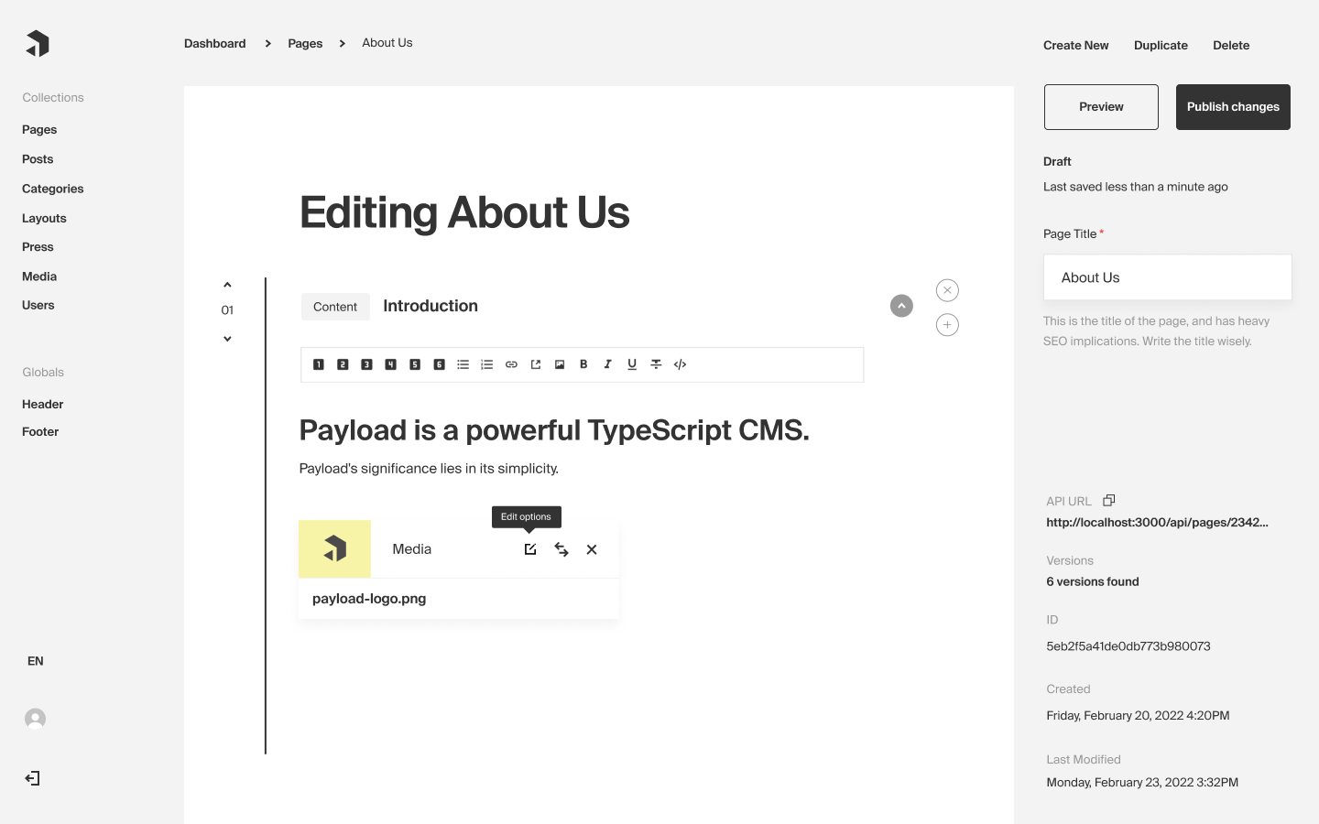Image resolution: width=1319 pixels, height=824 pixels.
Task: Click the heading 'Payload is a powerful TypeScript CMS.'
Action: click(x=554, y=430)
